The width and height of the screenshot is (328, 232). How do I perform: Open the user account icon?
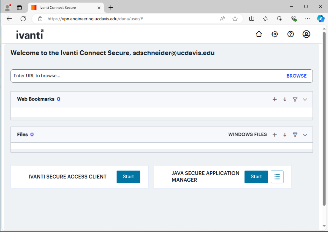click(x=306, y=34)
